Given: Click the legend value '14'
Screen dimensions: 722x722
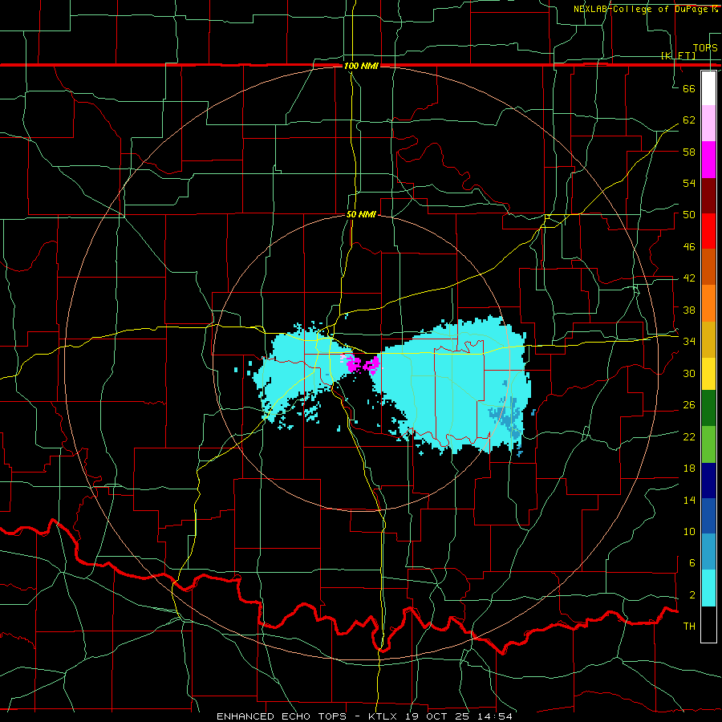Looking at the screenshot, I should (x=689, y=500).
